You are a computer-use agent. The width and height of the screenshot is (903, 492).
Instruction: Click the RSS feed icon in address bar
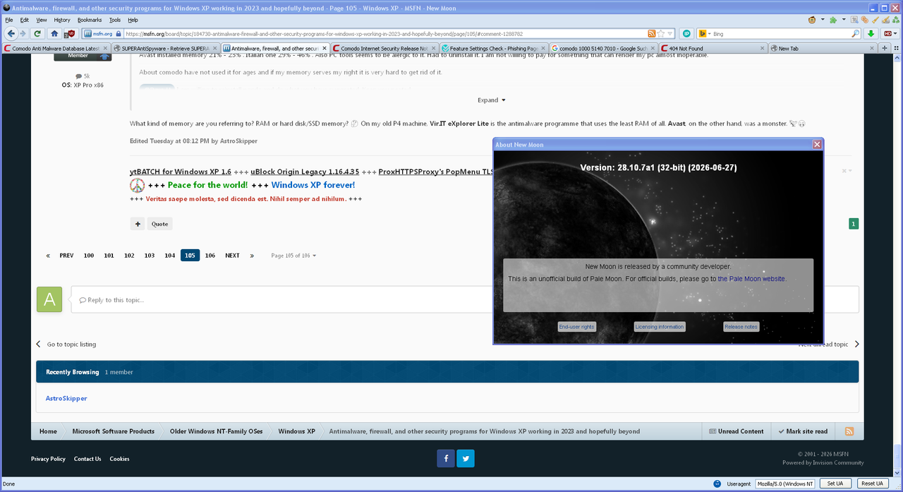coord(652,33)
